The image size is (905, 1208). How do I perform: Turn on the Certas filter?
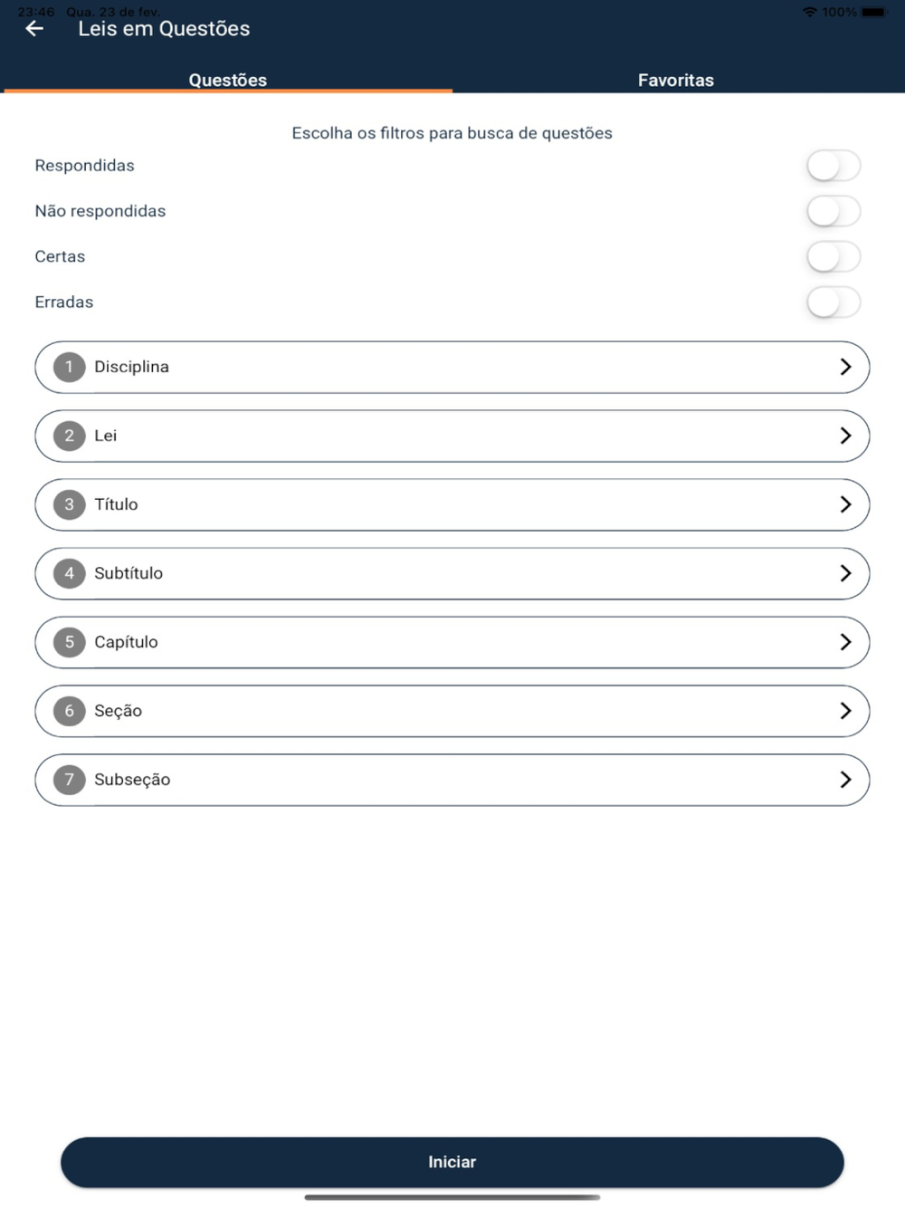[x=833, y=256]
